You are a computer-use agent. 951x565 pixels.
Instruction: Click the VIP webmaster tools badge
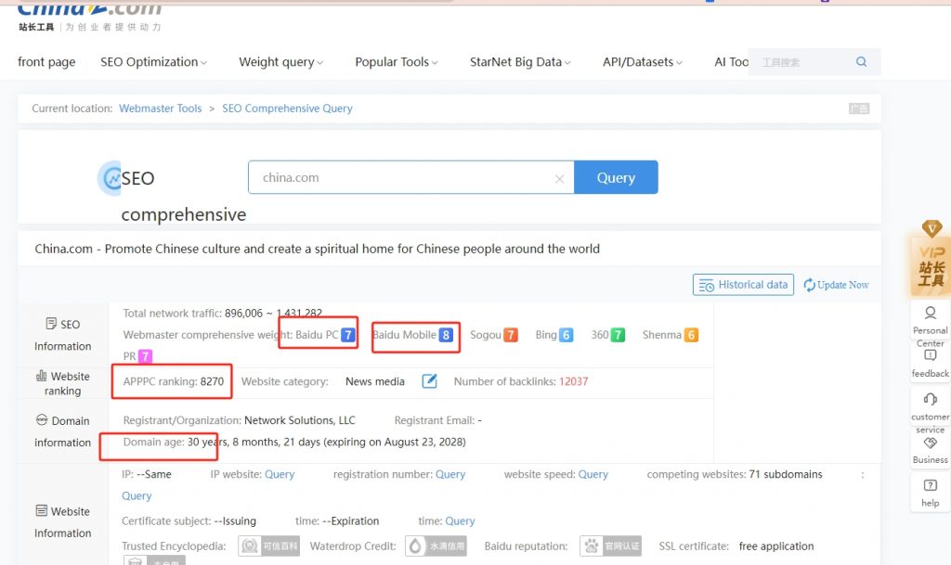pyautogui.click(x=931, y=259)
